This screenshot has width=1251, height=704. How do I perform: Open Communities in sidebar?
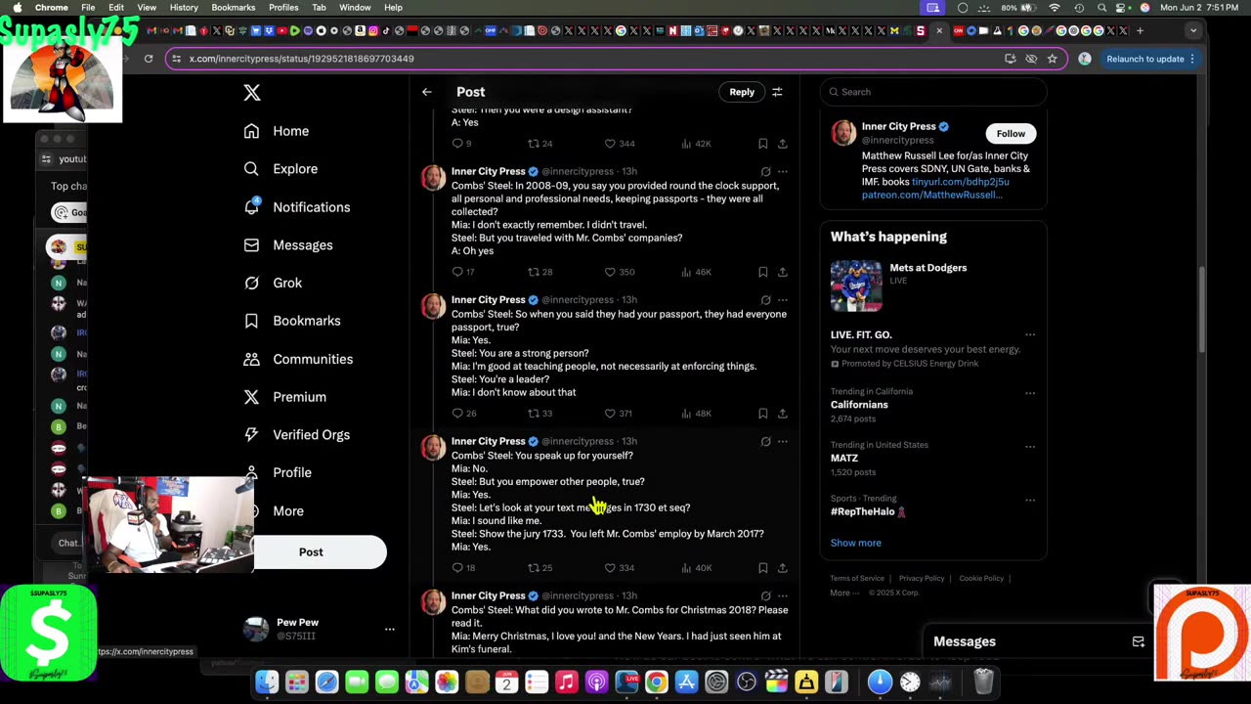point(298,359)
